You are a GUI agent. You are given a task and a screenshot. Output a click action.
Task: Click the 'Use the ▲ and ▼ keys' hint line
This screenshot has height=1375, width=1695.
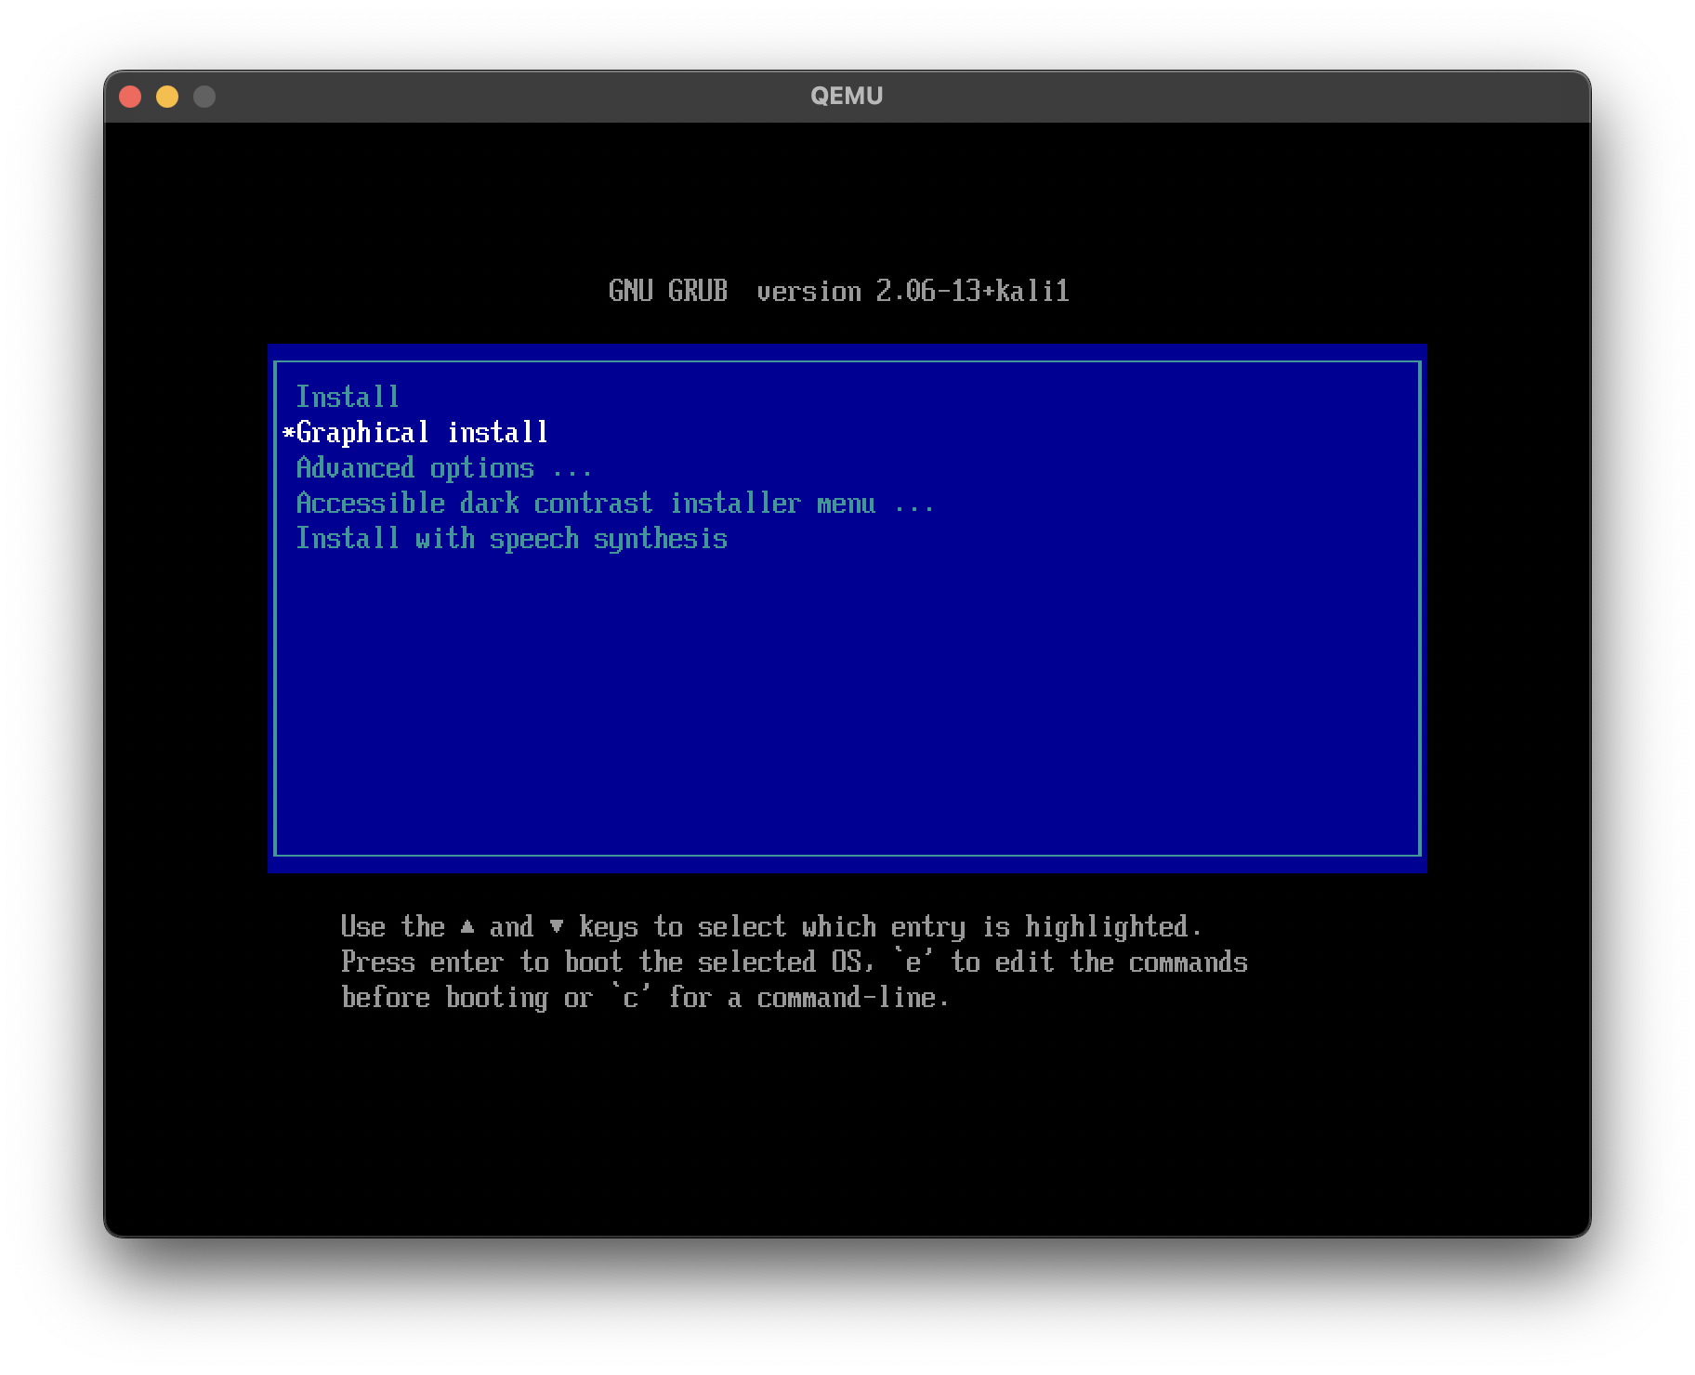tap(771, 926)
